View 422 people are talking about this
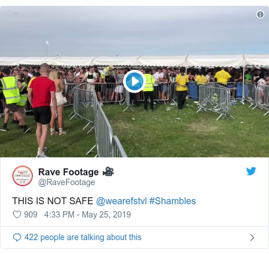The height and width of the screenshot is (254, 269). coord(83,237)
